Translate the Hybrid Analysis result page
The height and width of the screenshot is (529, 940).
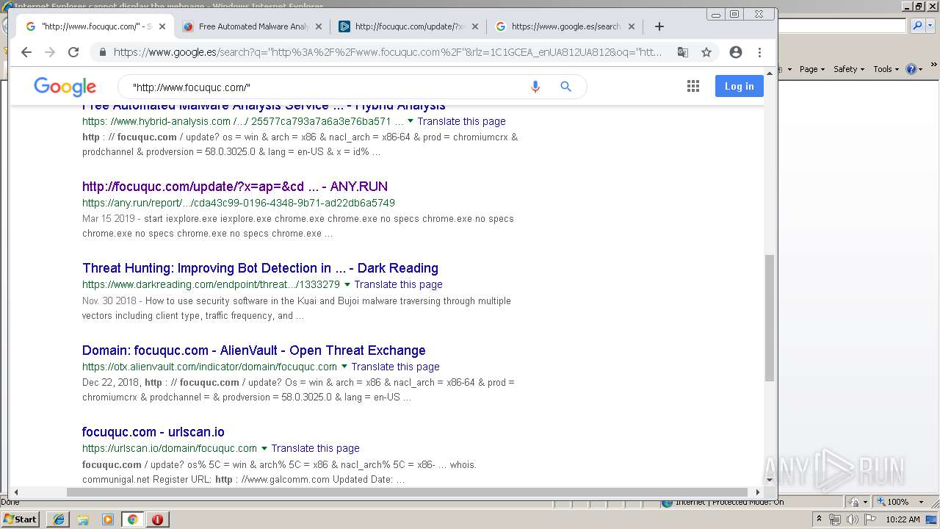(461, 121)
